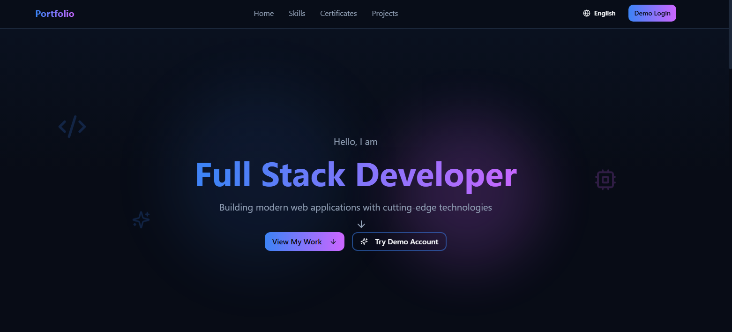732x332 pixels.
Task: Click the faded sparkle icon on left
Action: click(x=141, y=219)
